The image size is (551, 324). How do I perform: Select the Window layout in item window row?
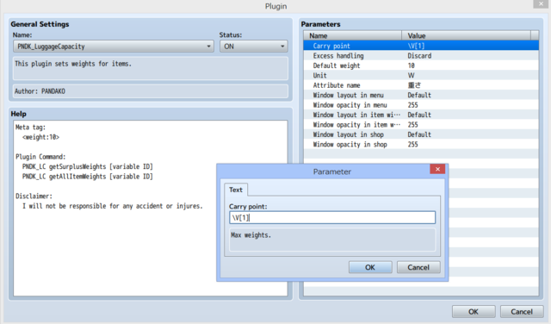(421, 115)
